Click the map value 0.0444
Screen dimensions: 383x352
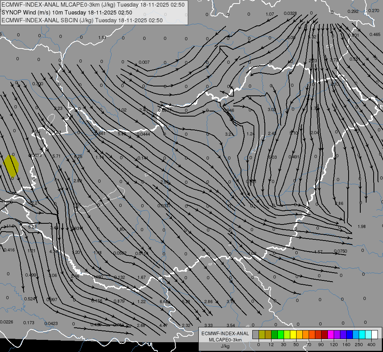click(144, 134)
